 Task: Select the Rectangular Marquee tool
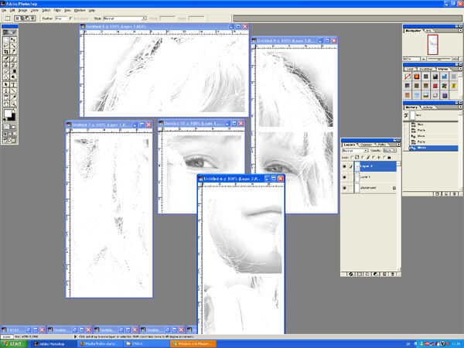pyautogui.click(x=6, y=39)
